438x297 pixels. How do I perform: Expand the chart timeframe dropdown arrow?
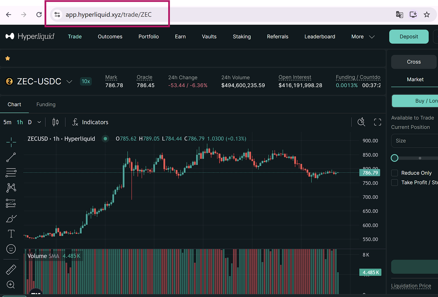point(39,122)
